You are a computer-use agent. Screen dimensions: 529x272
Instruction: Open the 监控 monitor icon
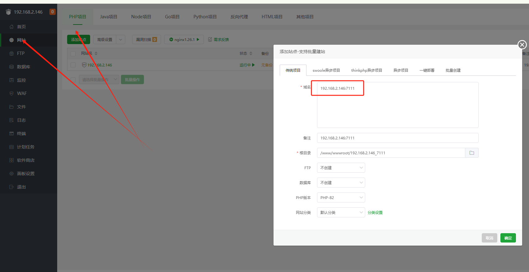click(x=11, y=80)
